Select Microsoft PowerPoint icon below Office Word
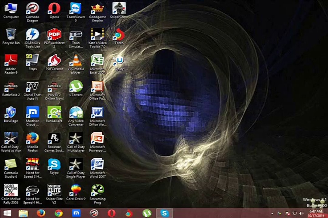The width and height of the screenshot is (328, 218). (x=97, y=142)
